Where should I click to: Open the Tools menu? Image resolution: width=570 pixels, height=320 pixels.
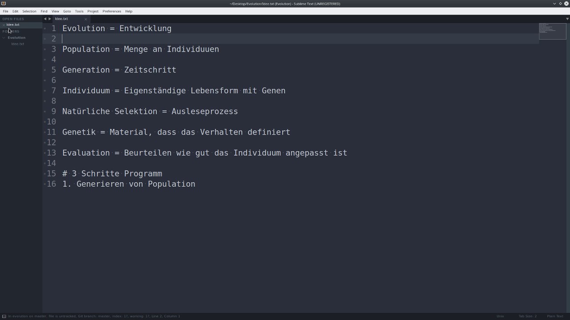79,11
